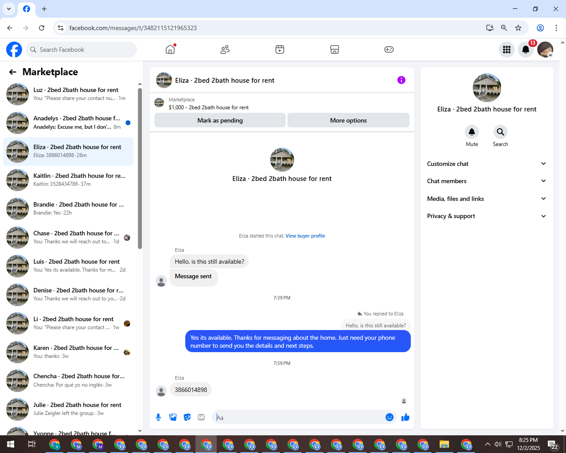
Task: Choose a sticker icon
Action: pyautogui.click(x=187, y=417)
